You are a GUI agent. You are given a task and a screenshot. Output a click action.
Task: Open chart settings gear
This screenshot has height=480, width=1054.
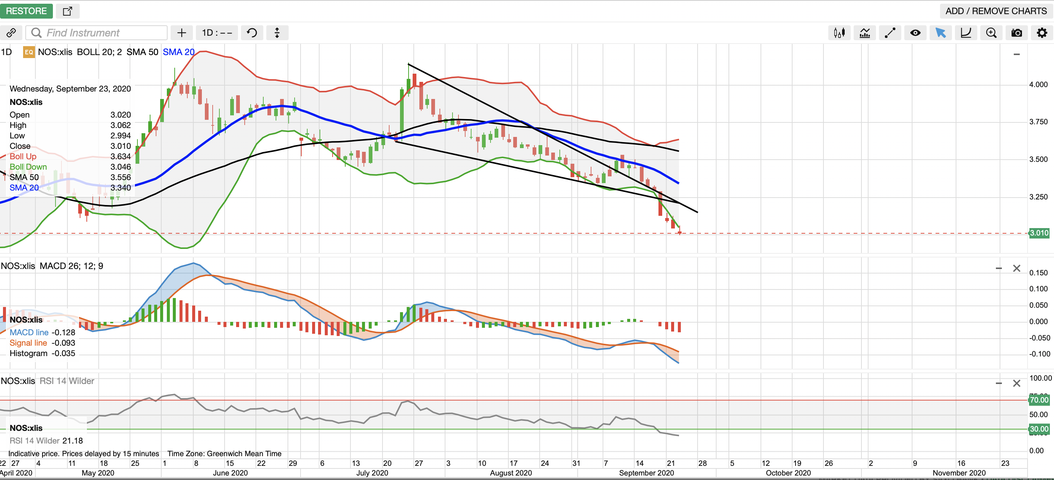pyautogui.click(x=1042, y=33)
